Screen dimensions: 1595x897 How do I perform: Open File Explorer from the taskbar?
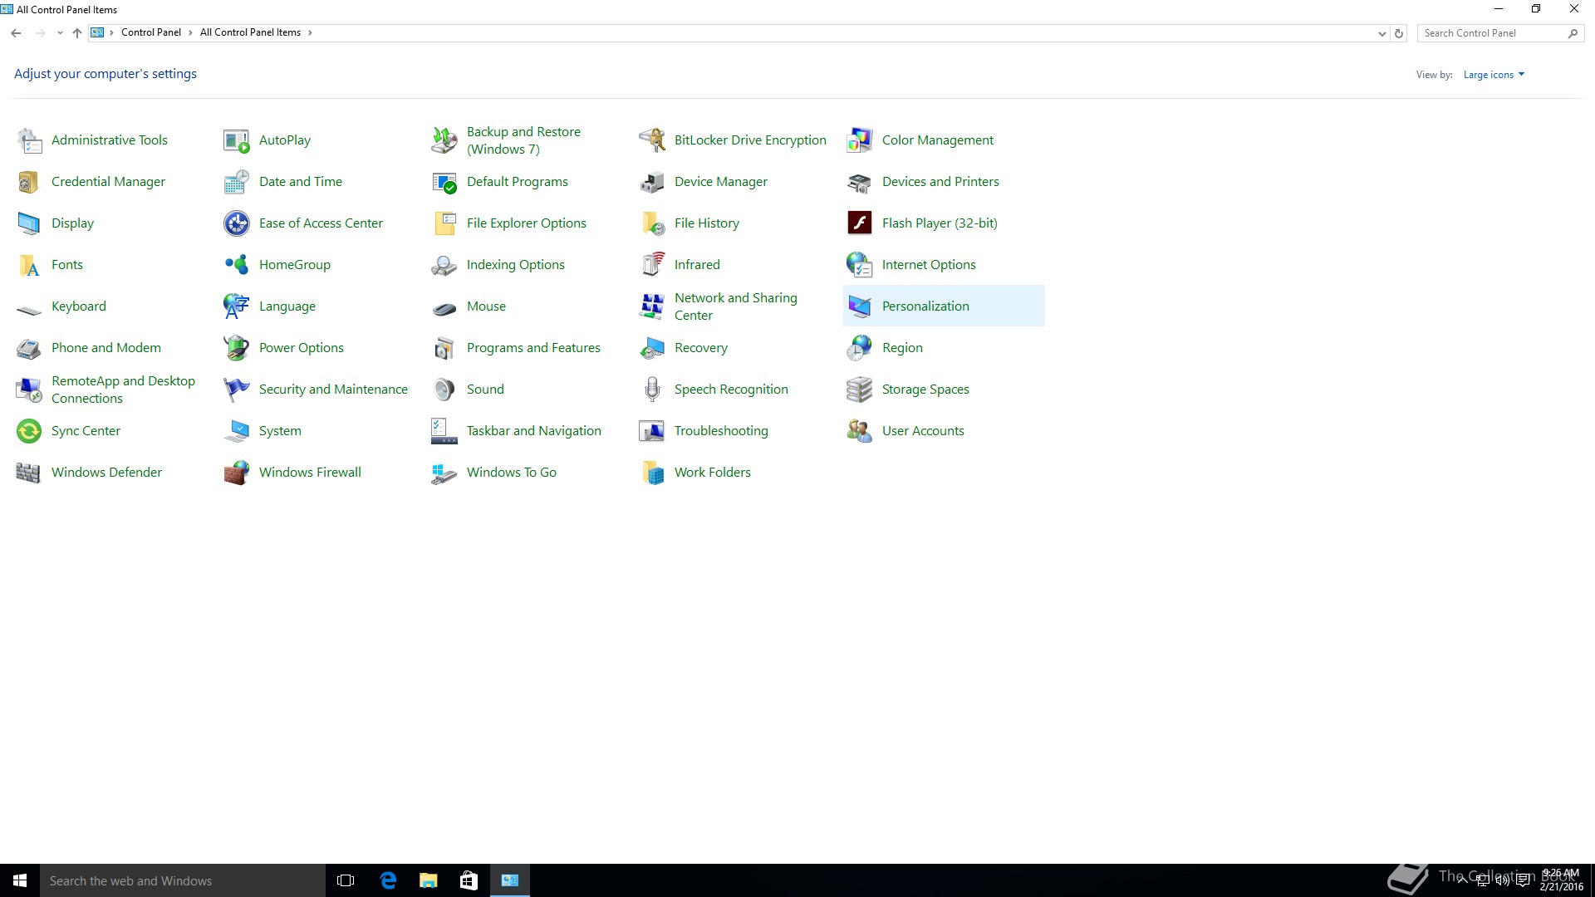click(428, 880)
